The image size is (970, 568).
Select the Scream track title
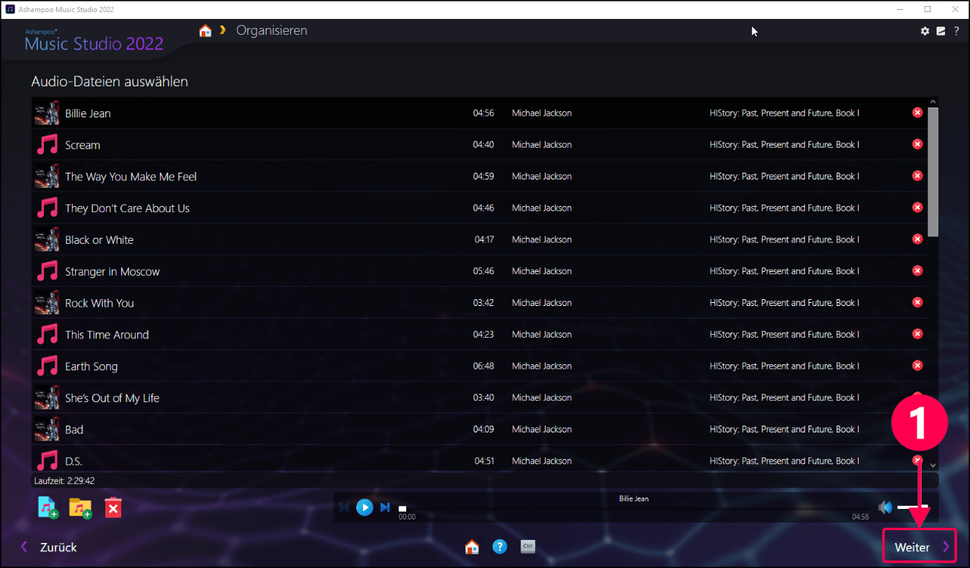point(83,145)
